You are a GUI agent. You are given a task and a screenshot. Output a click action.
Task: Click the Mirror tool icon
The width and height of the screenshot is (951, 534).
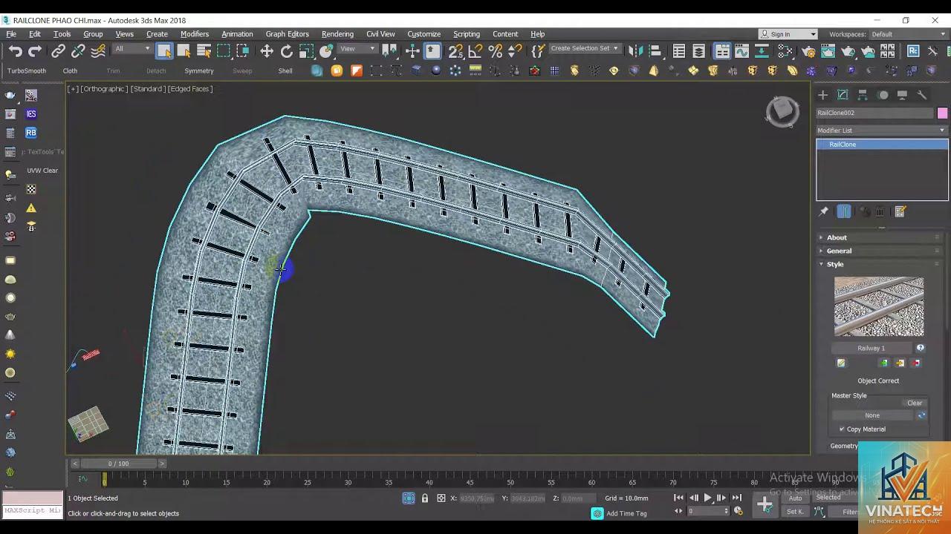[635, 51]
